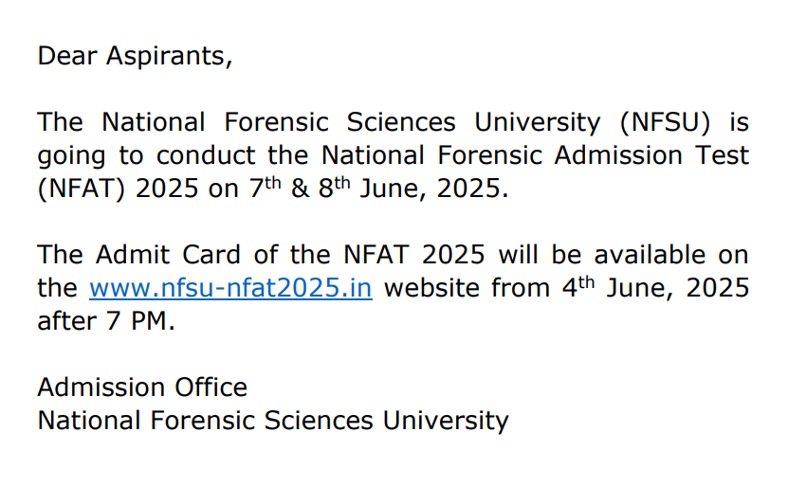Image resolution: width=806 pixels, height=504 pixels.
Task: Click the word 'University' before '(NFSU)'
Action: pos(537,123)
